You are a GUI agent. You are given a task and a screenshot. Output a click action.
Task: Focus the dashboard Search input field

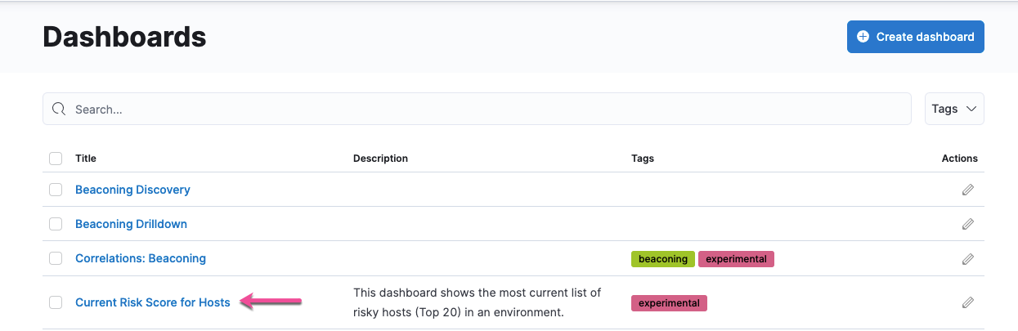482,109
